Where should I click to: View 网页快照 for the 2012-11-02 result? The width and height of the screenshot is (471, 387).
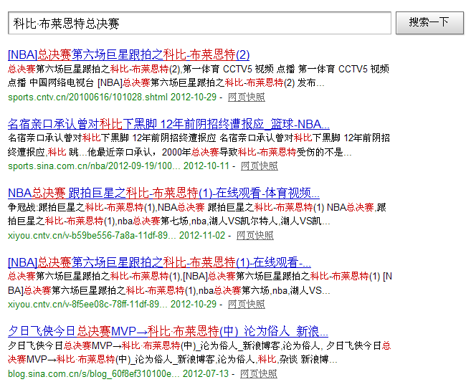(x=254, y=235)
